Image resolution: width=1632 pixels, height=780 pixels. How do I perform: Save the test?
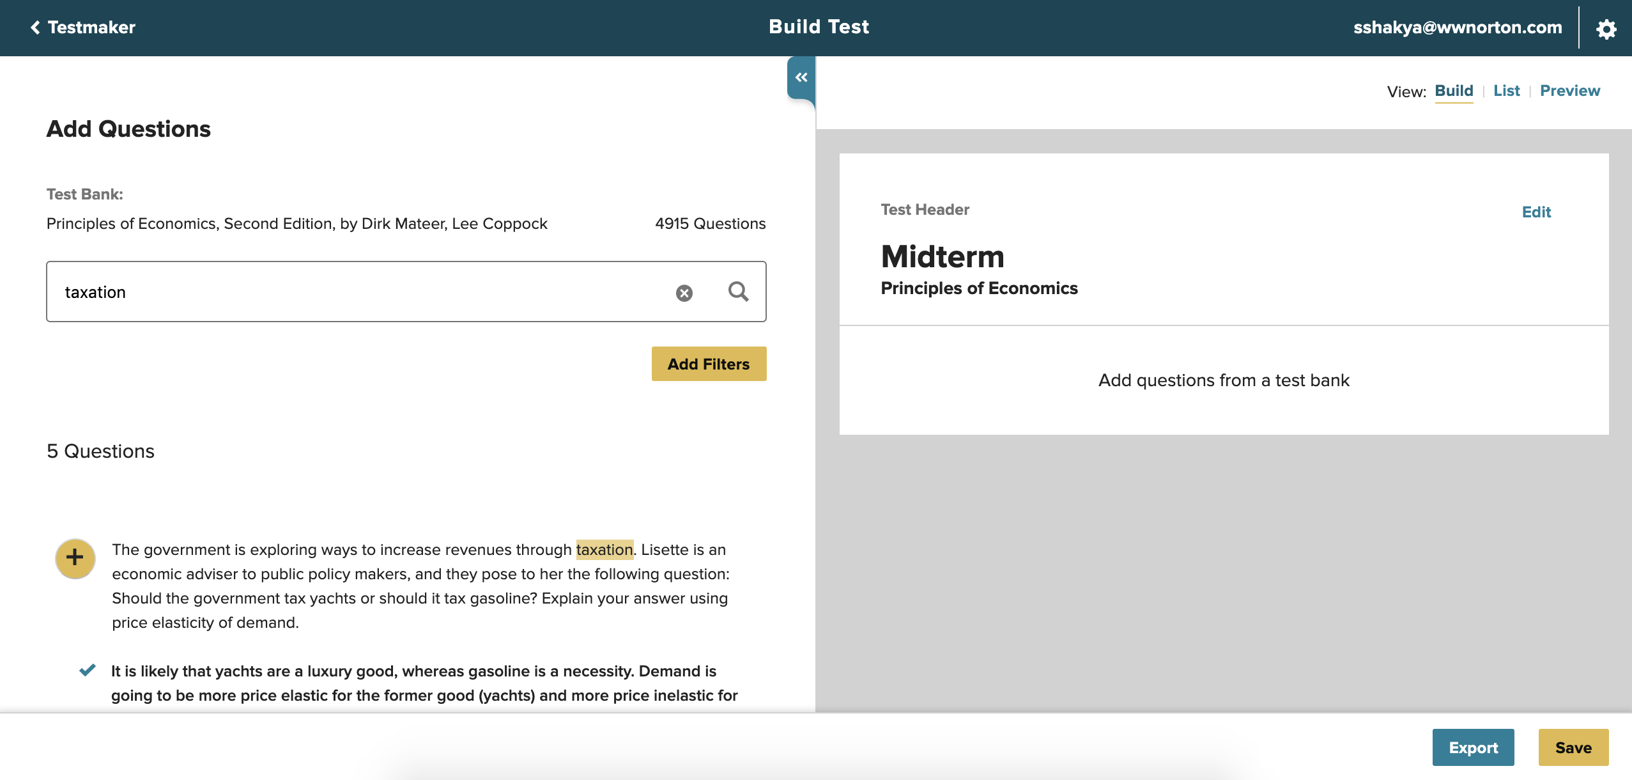(1573, 747)
